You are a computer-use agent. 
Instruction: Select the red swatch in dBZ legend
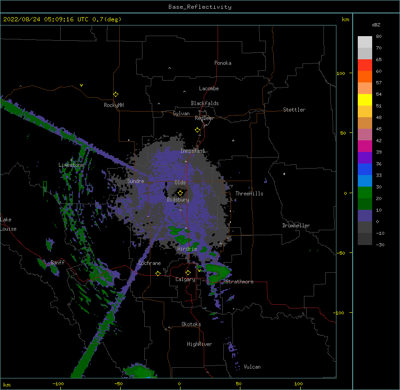(x=365, y=65)
